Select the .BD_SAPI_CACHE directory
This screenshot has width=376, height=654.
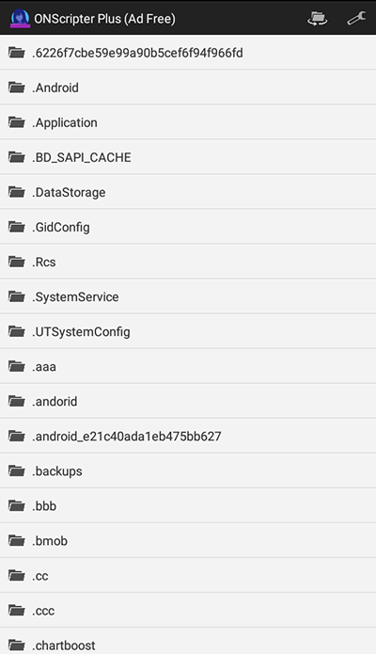coord(188,157)
